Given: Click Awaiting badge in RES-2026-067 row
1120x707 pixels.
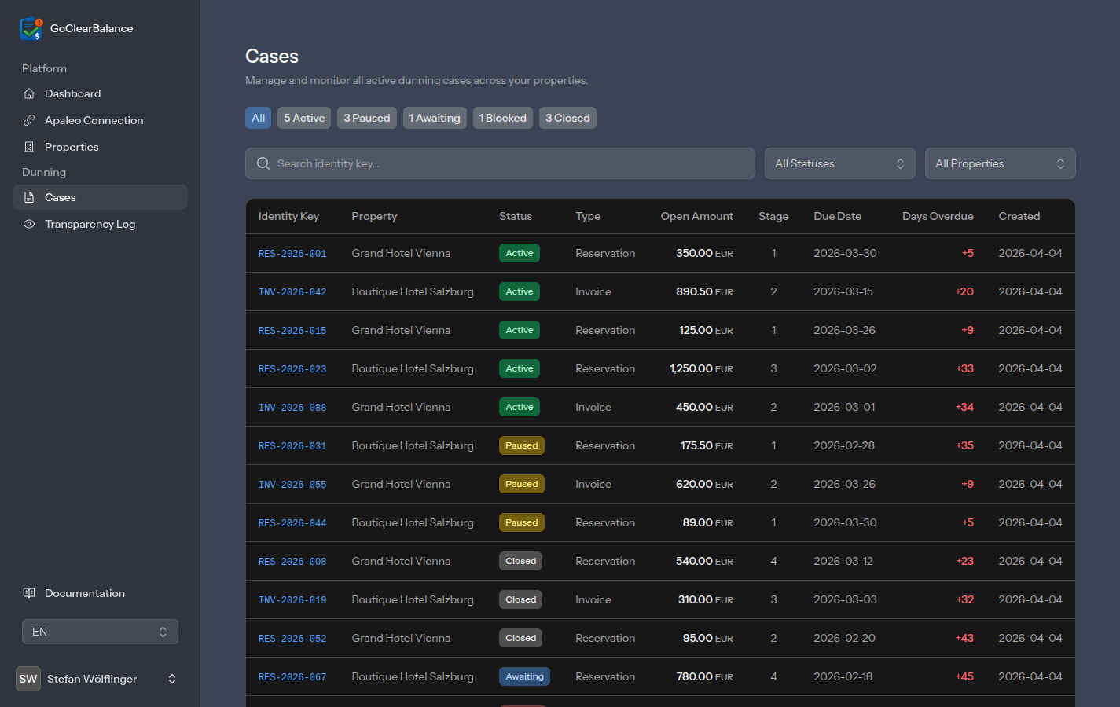Looking at the screenshot, I should tap(524, 676).
